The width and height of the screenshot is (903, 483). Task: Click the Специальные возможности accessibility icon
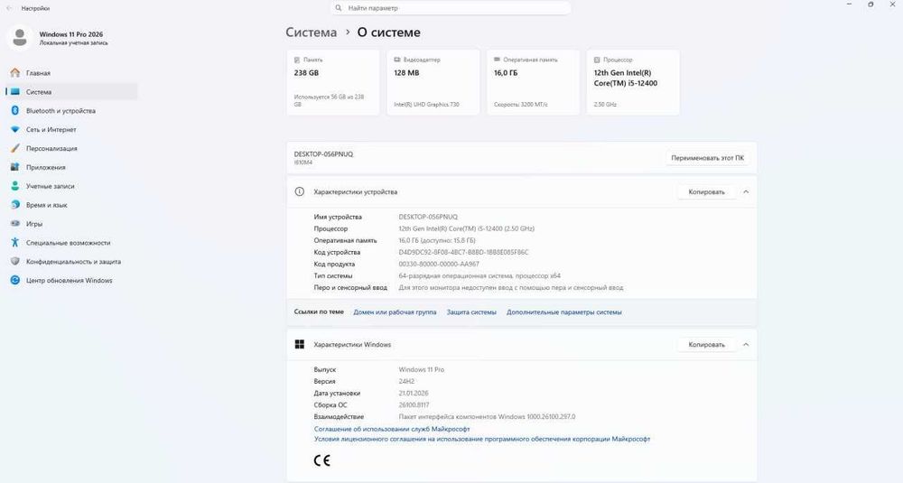pyautogui.click(x=15, y=243)
